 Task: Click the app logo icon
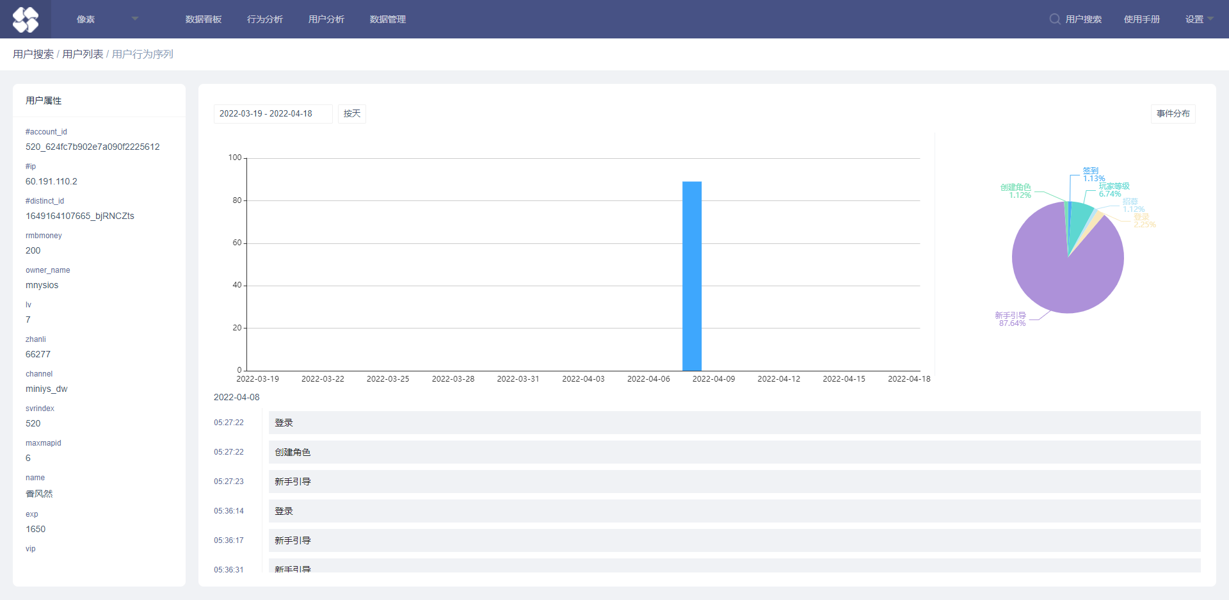pyautogui.click(x=26, y=19)
